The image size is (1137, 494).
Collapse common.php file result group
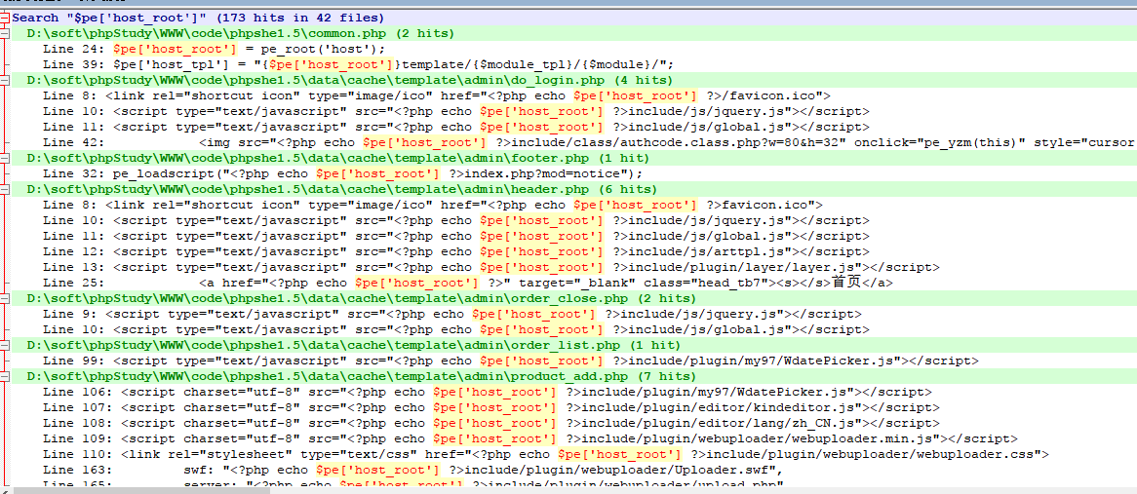point(5,33)
